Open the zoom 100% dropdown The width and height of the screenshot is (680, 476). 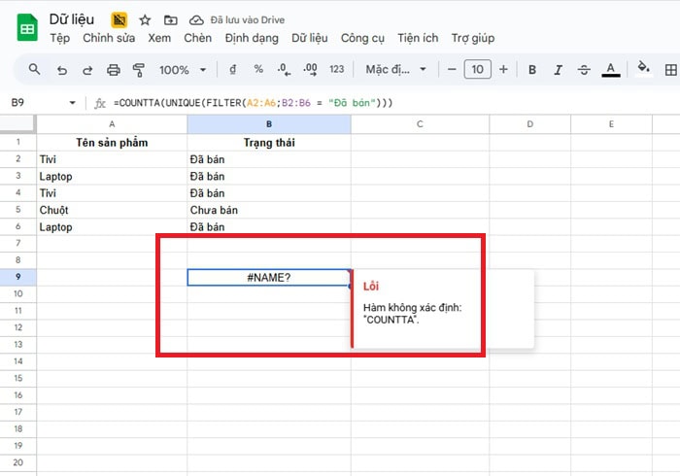[183, 70]
